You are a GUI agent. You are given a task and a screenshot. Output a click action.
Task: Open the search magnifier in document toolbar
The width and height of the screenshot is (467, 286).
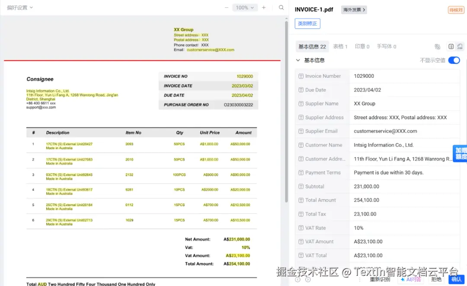click(x=281, y=7)
